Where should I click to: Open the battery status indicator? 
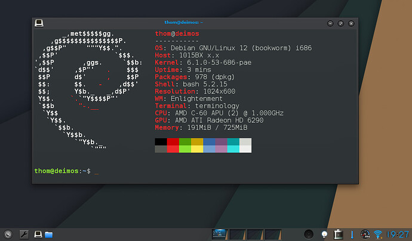coord(339,234)
